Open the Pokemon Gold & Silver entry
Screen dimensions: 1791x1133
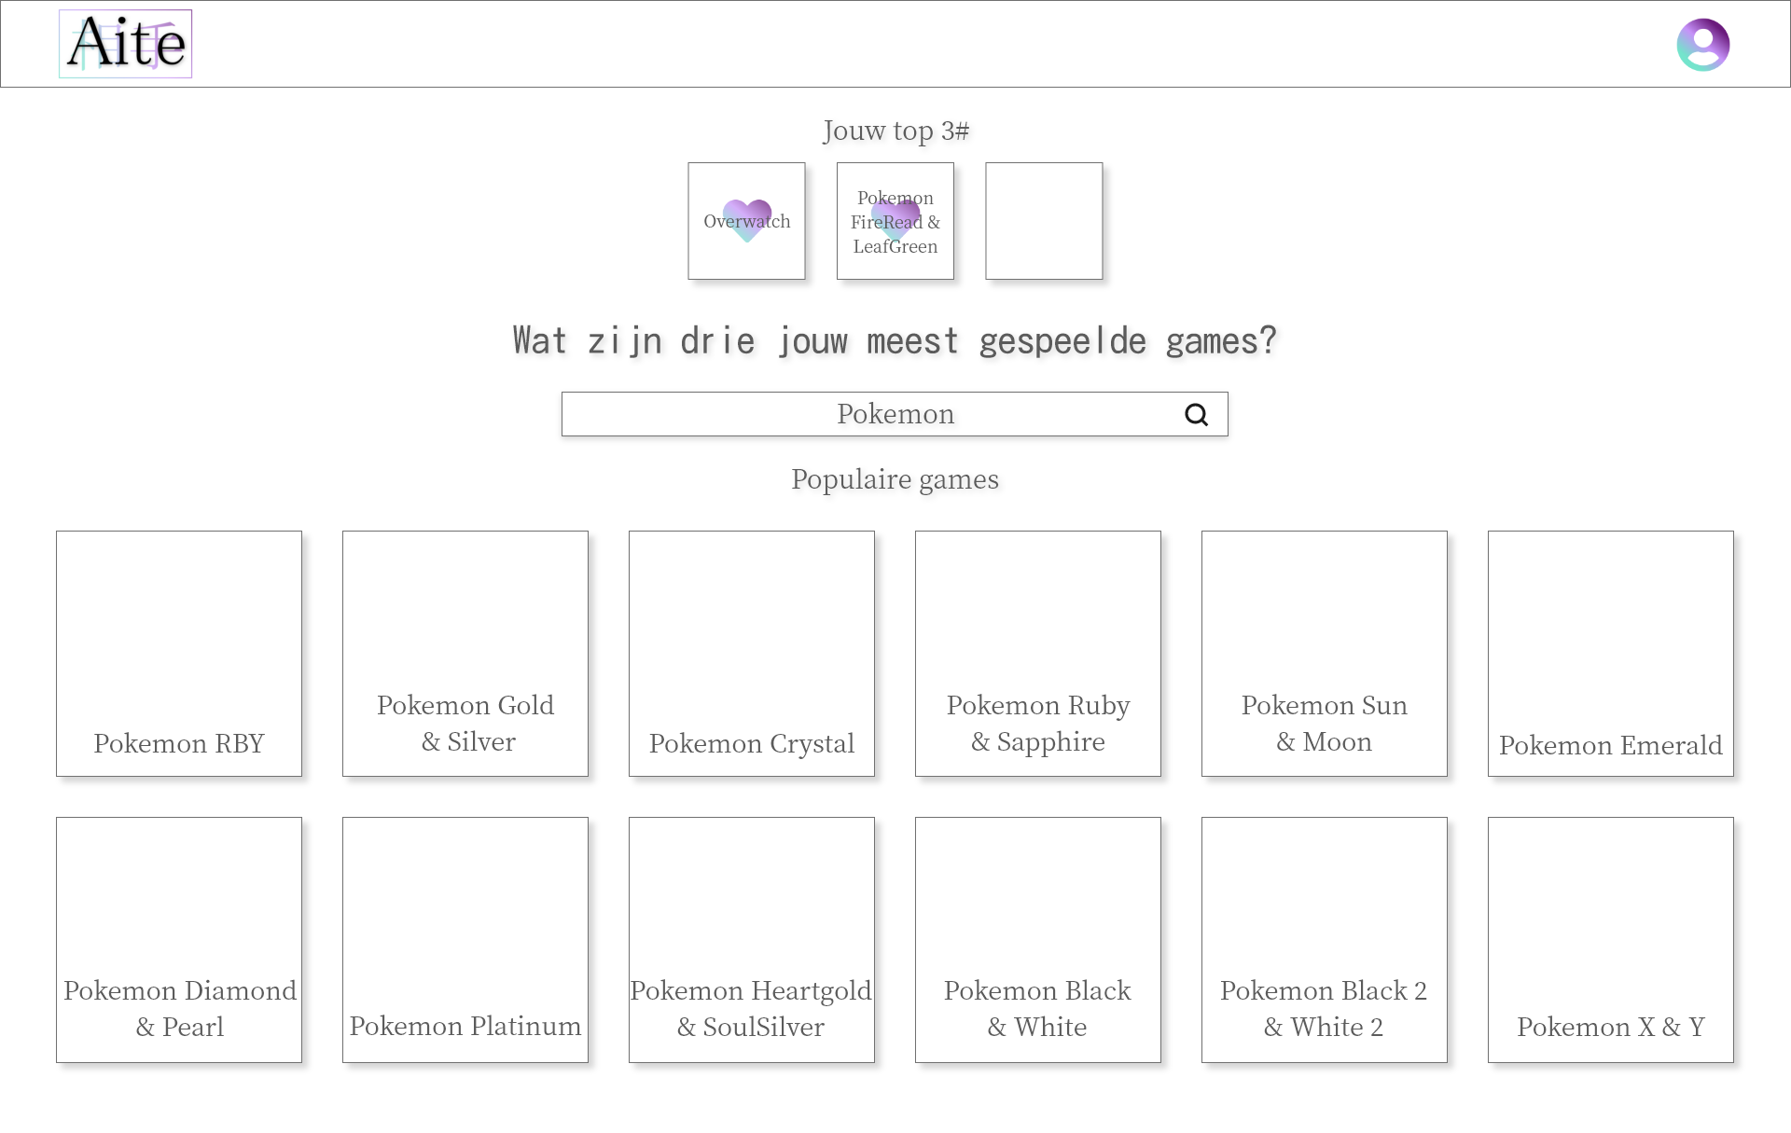point(465,654)
